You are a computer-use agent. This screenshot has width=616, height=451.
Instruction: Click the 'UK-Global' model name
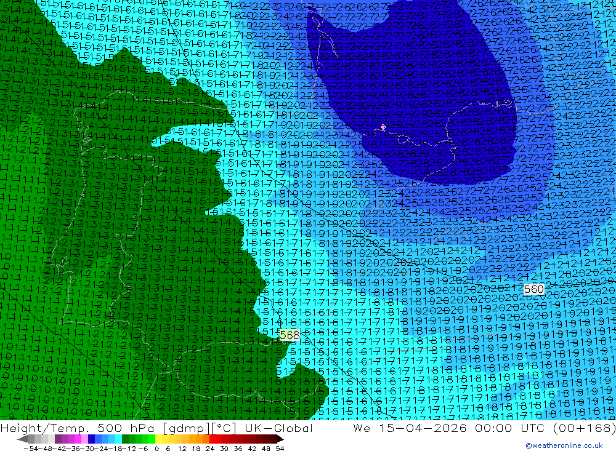point(278,428)
